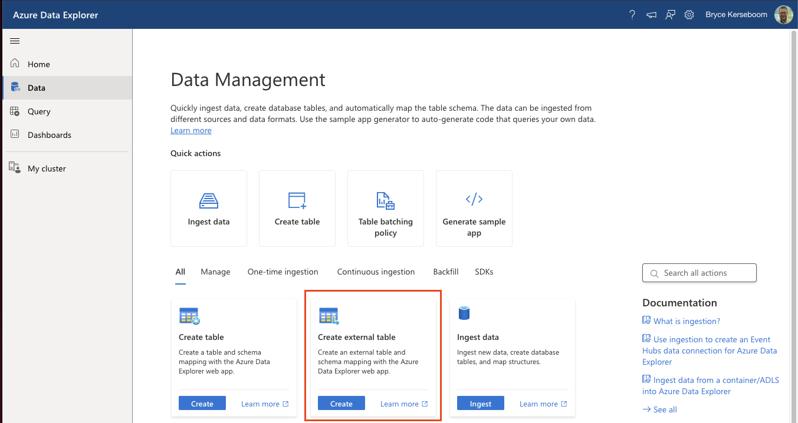The width and height of the screenshot is (798, 423).
Task: Click the megaphone what's new icon
Action: coord(651,15)
